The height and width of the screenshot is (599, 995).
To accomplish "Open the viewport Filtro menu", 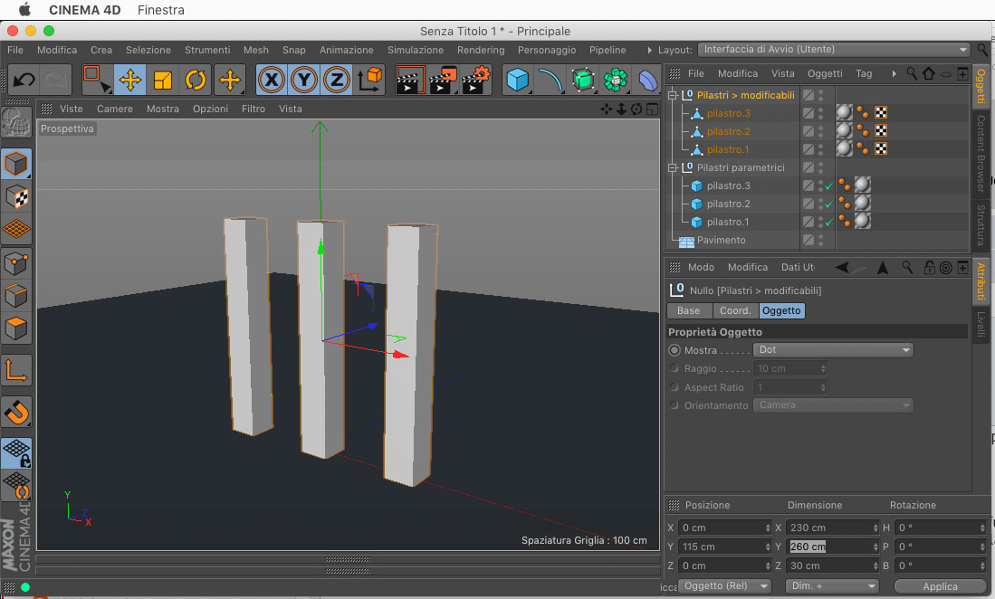I will (x=254, y=109).
